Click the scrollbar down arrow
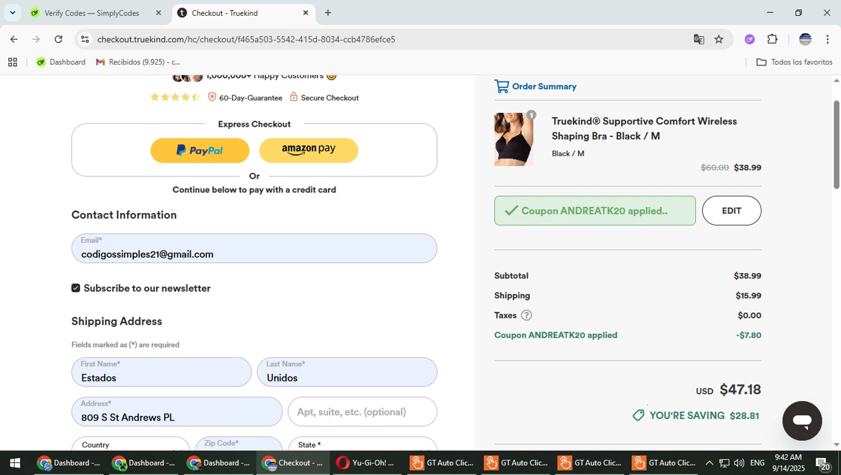Viewport: 841px width, 475px height. pyautogui.click(x=837, y=445)
